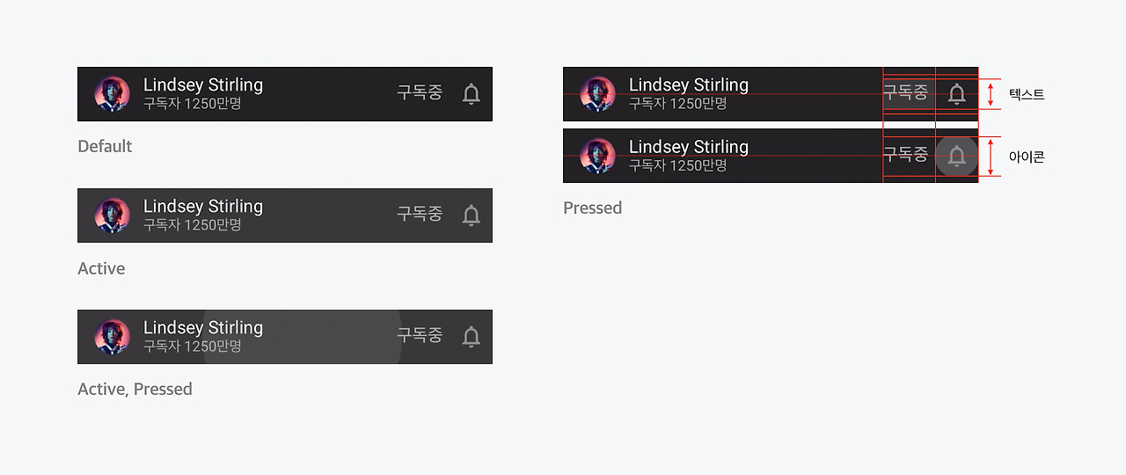Click the bell icon in the Default row

472,93
